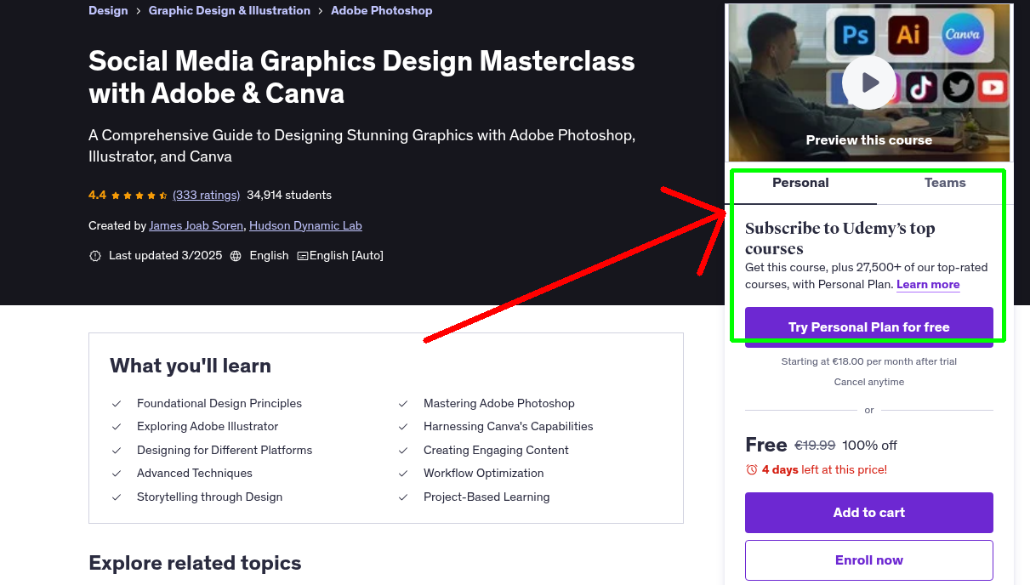Click the Add to cart button

(x=869, y=513)
